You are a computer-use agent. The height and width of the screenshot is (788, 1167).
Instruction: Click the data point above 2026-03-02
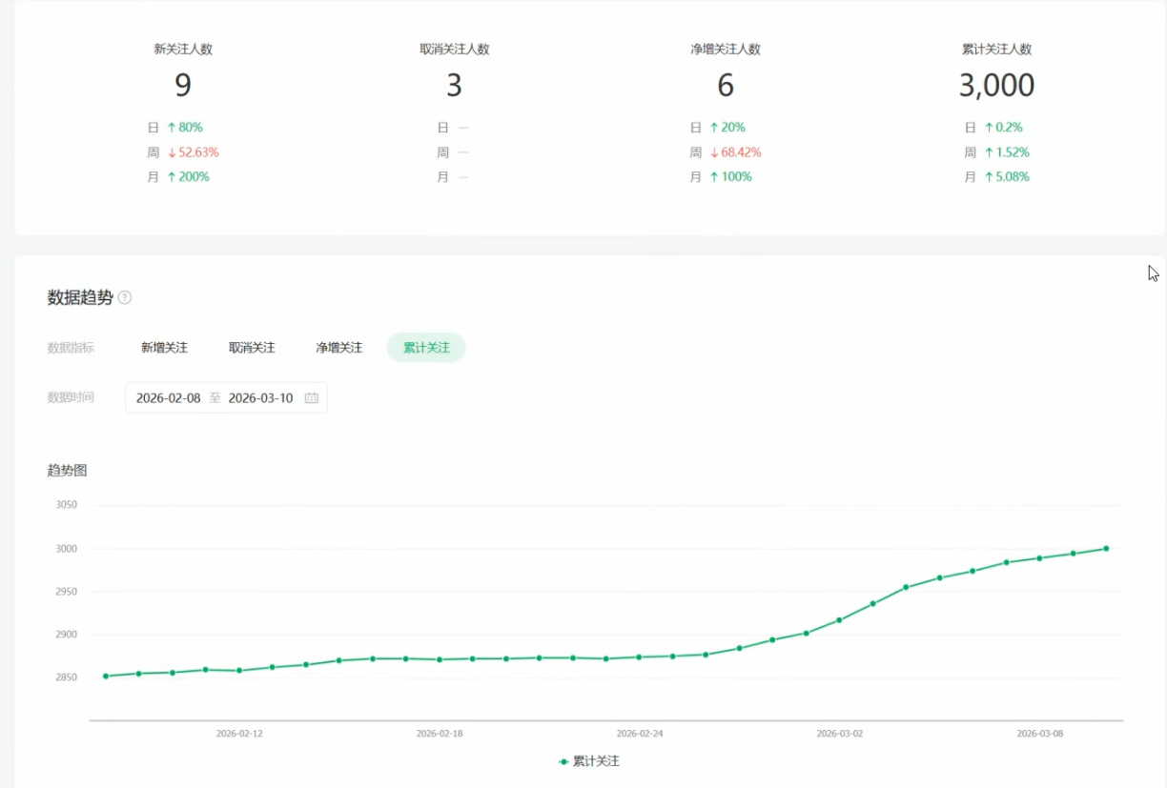click(x=839, y=620)
